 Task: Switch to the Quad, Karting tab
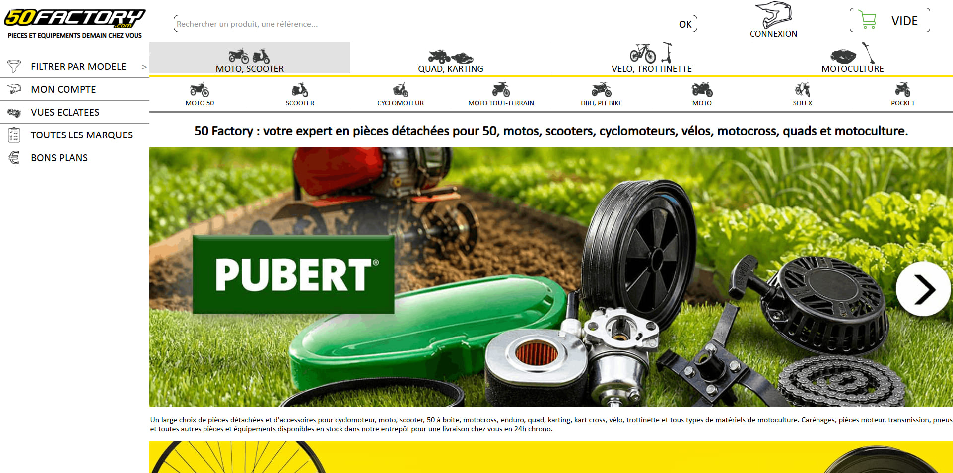pos(451,58)
